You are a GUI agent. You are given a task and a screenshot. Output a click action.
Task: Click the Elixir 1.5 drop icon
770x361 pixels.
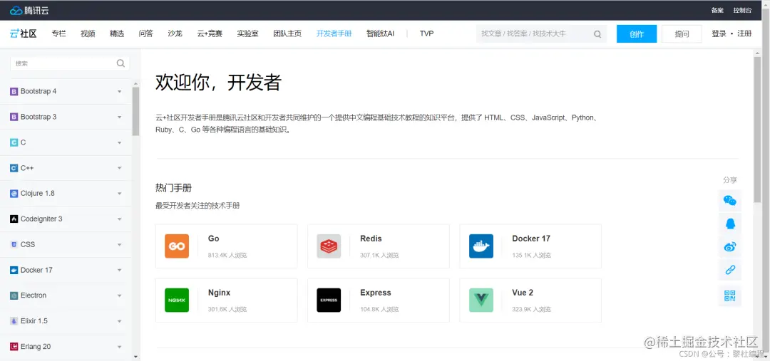[x=14, y=321]
